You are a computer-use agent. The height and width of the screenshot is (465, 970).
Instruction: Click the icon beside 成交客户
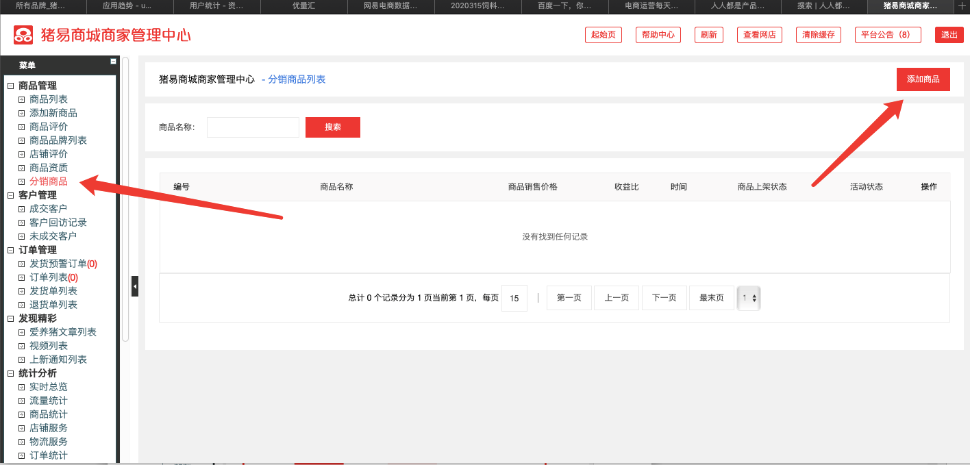(x=21, y=209)
